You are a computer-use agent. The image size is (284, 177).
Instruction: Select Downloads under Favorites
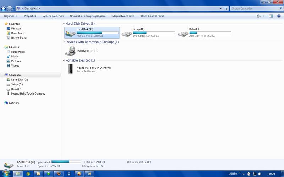tap(18, 33)
